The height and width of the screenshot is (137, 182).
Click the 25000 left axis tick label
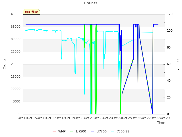tap(16, 51)
